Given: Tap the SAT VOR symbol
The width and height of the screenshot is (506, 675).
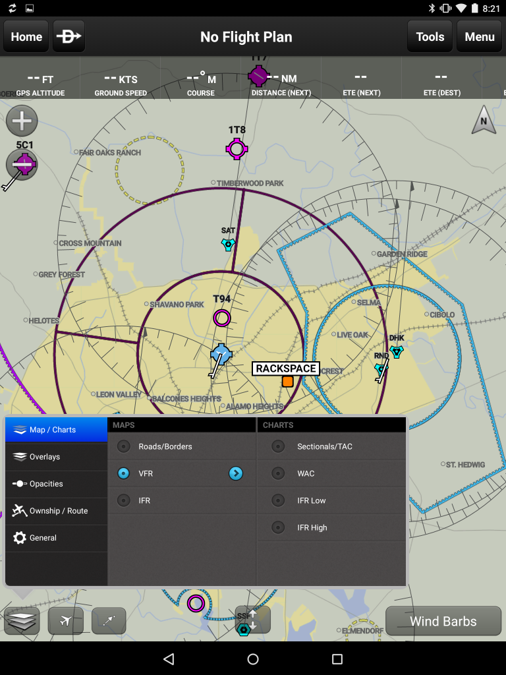Looking at the screenshot, I should tap(227, 245).
